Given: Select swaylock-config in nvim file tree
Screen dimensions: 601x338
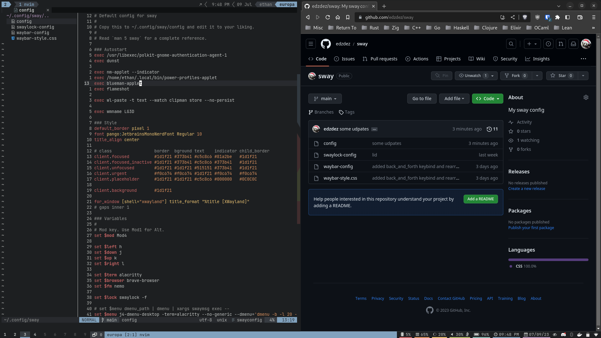Looking at the screenshot, I should coord(35,27).
